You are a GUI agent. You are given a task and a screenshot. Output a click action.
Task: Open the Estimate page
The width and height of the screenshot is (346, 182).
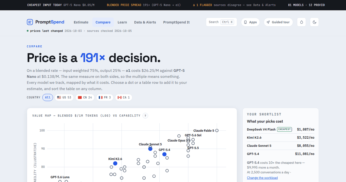tap(81, 22)
